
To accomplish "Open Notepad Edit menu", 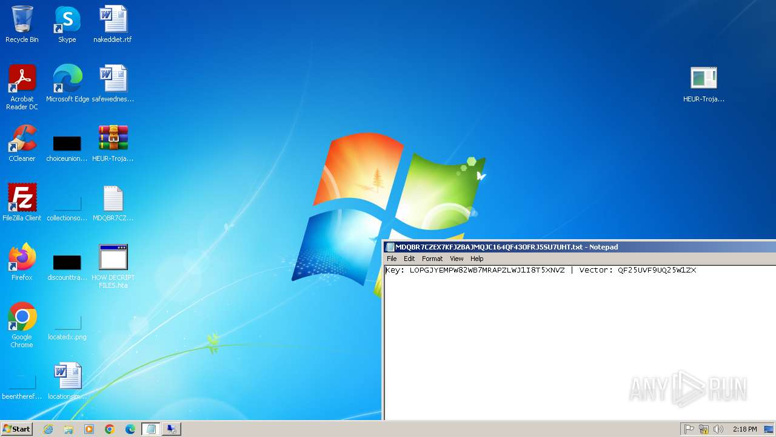I will coord(409,259).
